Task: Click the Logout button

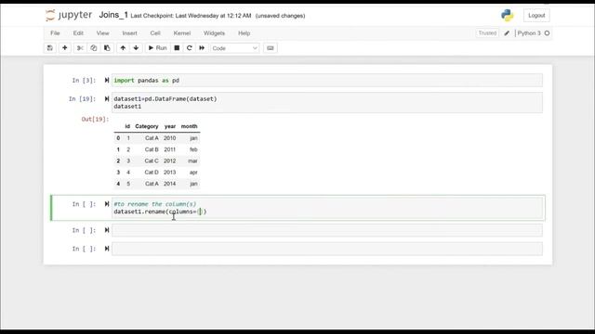Action: (x=536, y=16)
